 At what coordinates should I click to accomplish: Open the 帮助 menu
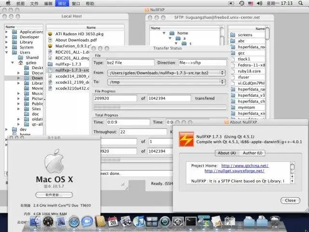[90, 3]
